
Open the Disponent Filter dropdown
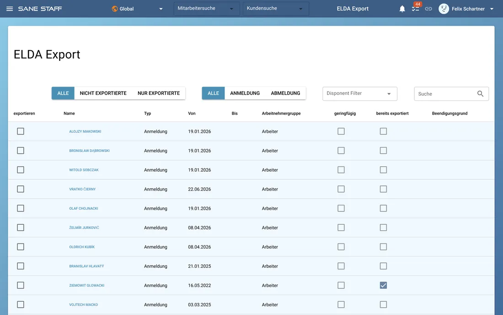359,94
